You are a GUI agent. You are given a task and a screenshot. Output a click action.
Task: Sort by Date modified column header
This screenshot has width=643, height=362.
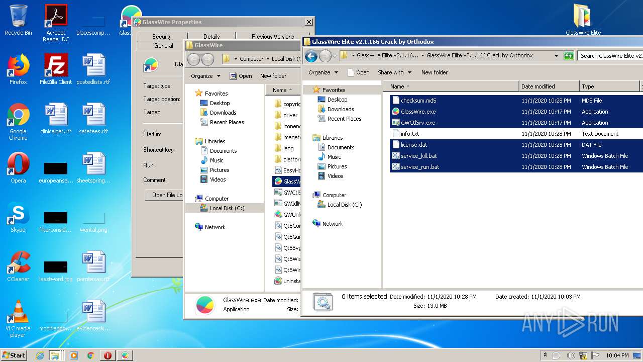pos(549,86)
